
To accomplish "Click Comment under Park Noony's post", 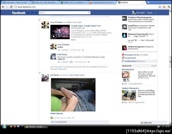I will (65, 62).
